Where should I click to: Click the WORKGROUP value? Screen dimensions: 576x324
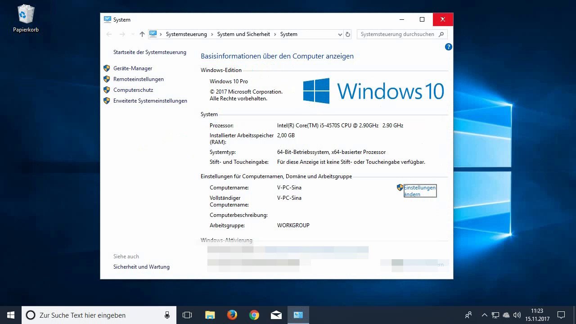(293, 225)
